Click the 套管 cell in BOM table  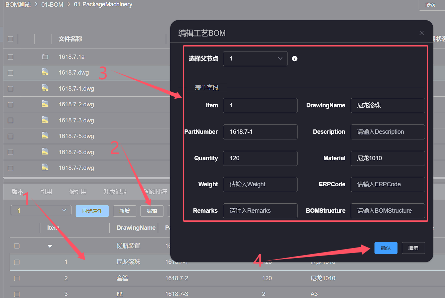pos(122,278)
